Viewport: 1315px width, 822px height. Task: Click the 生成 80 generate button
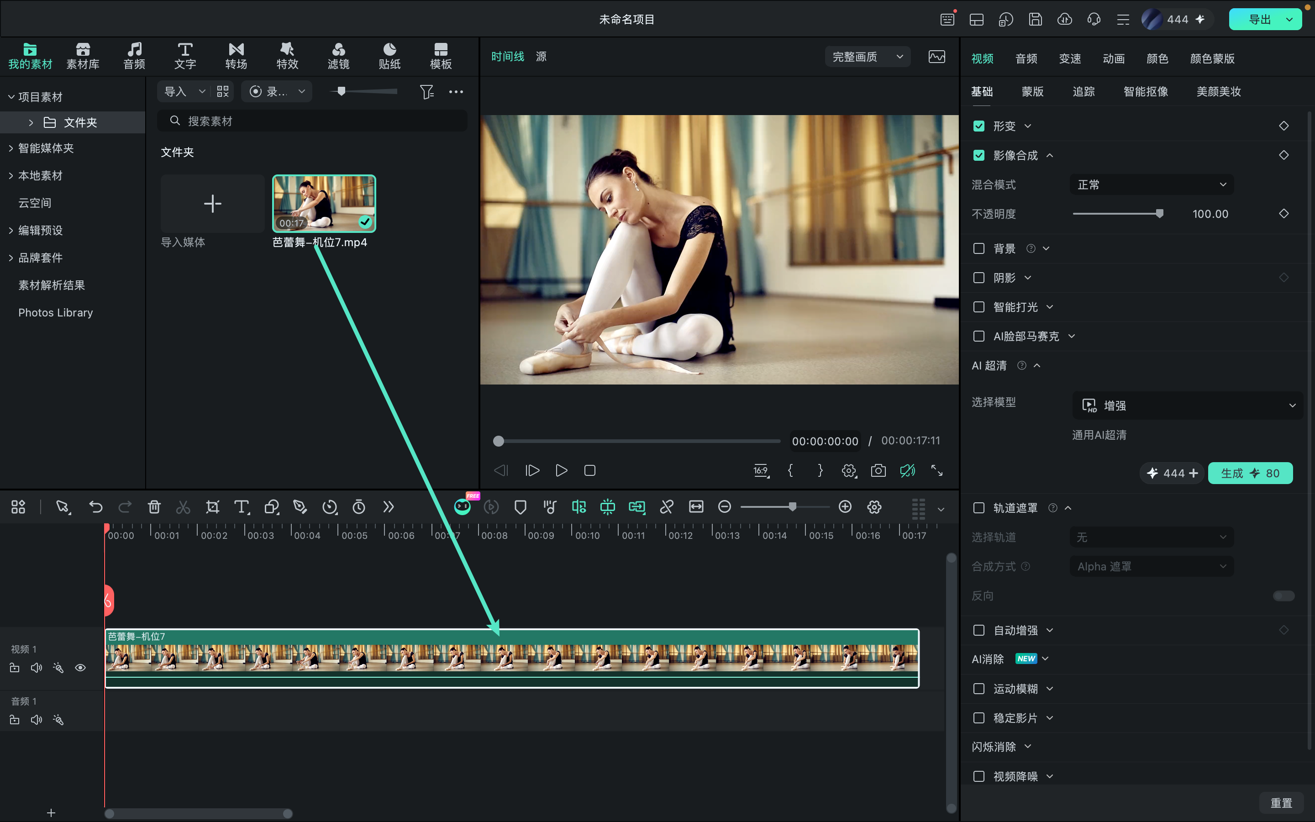[x=1250, y=473]
